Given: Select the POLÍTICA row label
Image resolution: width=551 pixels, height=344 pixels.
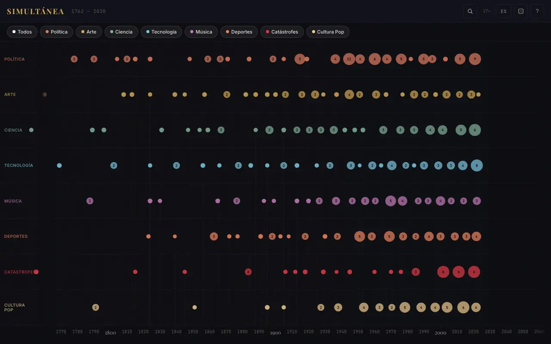Looking at the screenshot, I should (x=14, y=59).
